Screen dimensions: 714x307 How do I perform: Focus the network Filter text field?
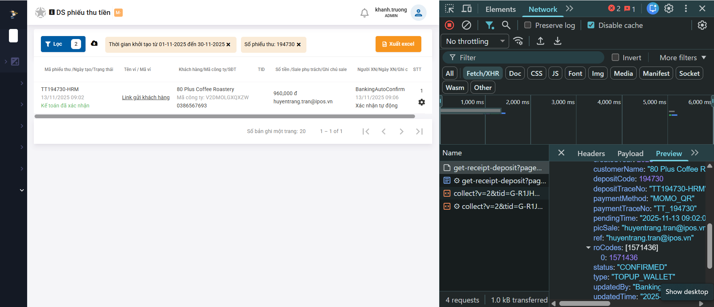click(524, 58)
